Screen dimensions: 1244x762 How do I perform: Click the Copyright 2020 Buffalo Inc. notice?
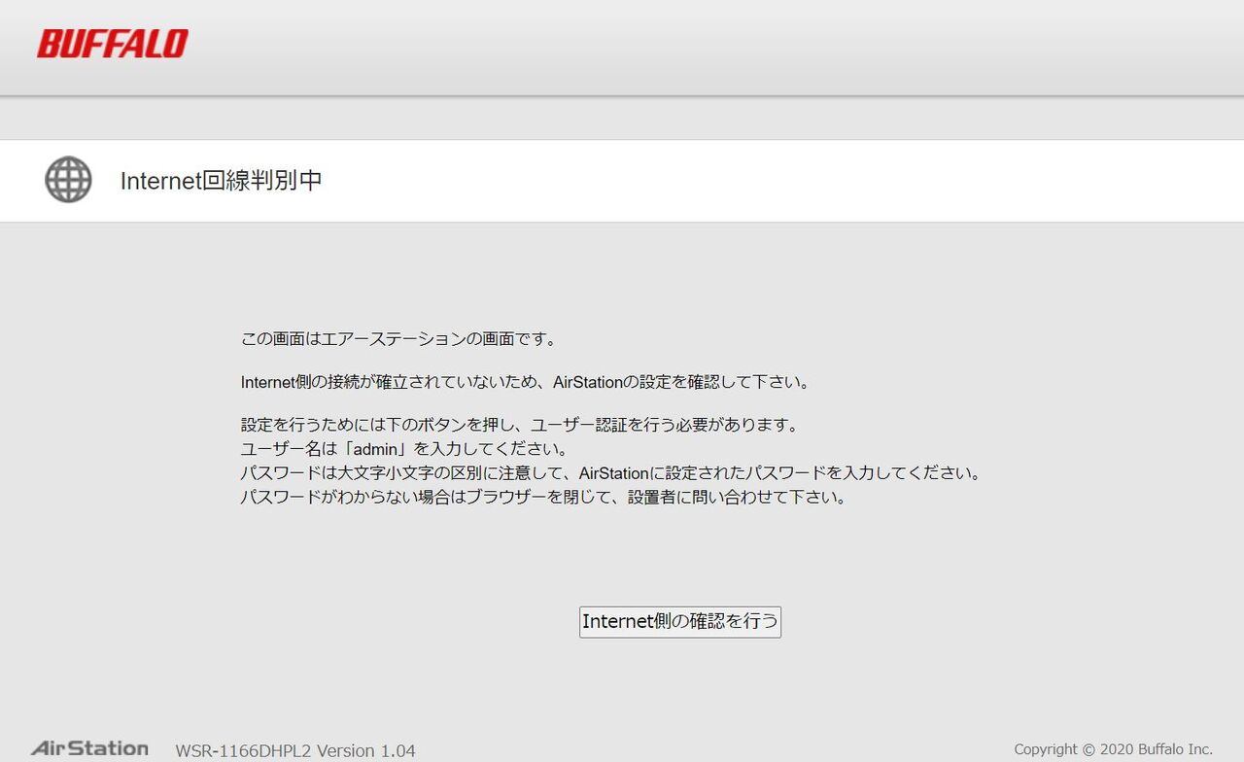(x=1114, y=749)
